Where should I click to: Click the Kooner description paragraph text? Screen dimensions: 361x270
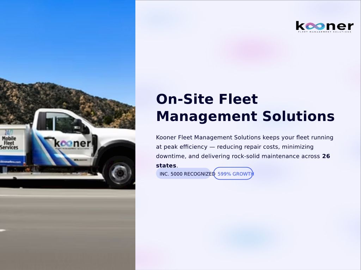tap(243, 147)
